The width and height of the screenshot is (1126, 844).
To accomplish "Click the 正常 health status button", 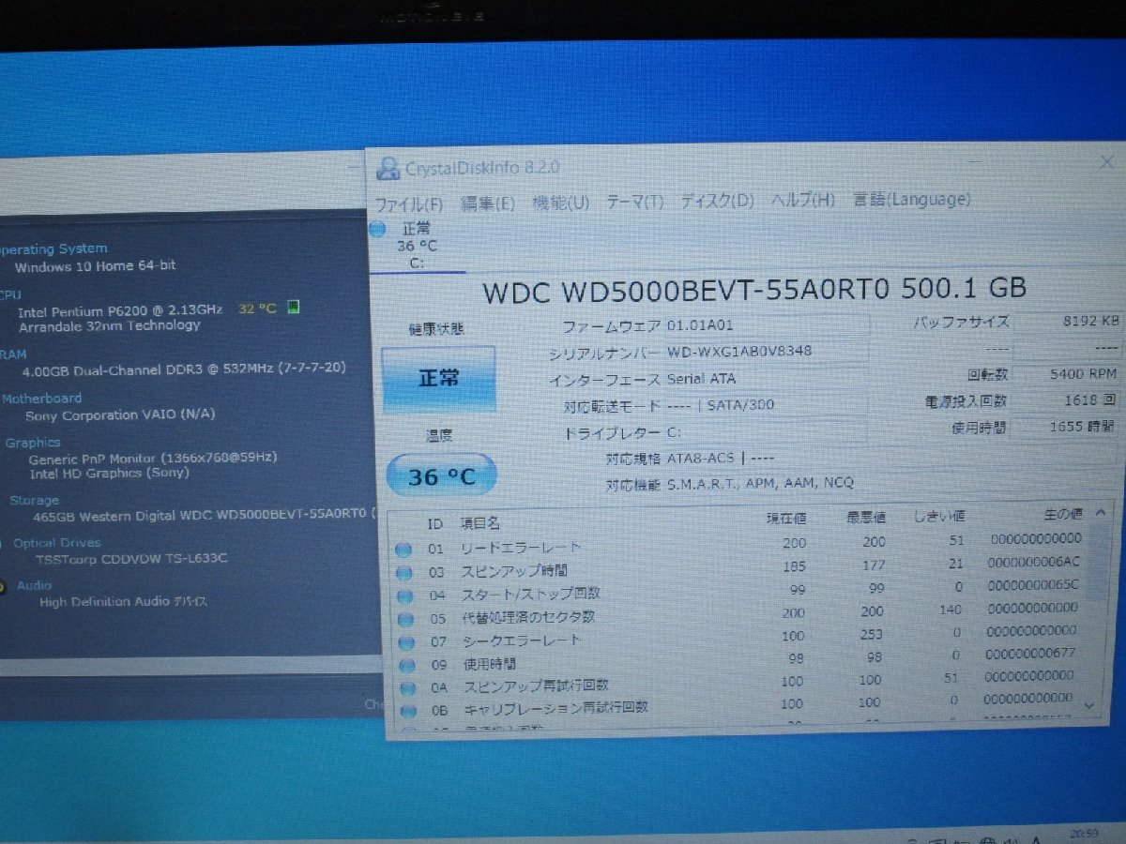I will [x=438, y=379].
